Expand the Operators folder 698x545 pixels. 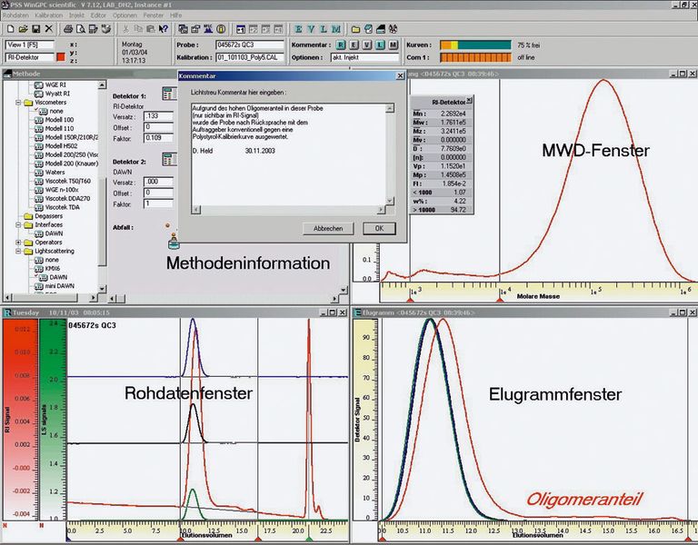pos(18,243)
